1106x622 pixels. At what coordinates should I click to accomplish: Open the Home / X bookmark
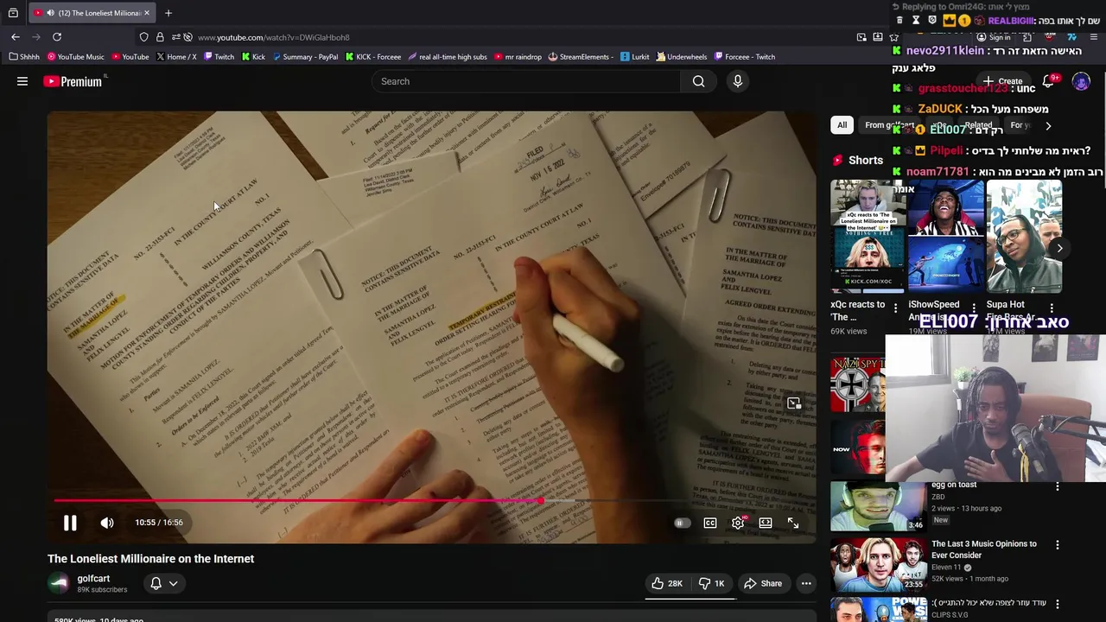coord(176,57)
